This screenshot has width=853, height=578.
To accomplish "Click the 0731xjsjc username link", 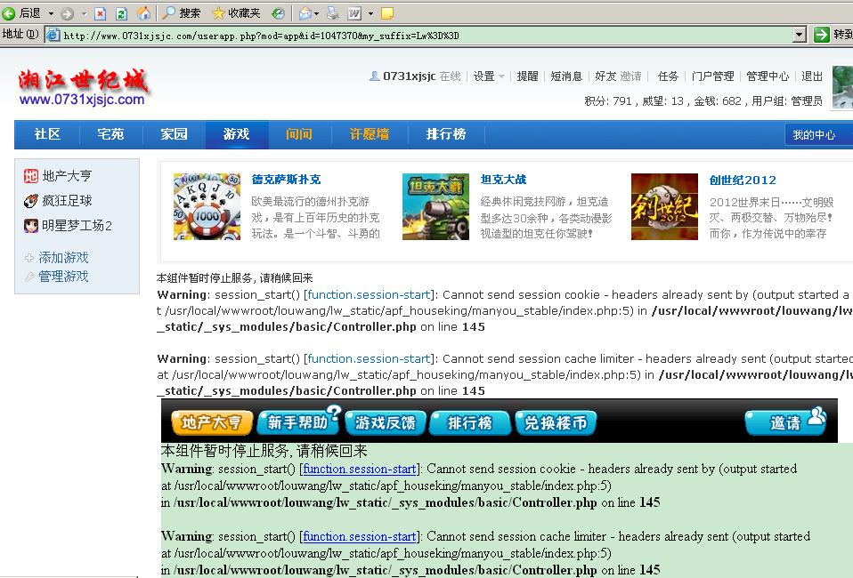I will point(409,76).
